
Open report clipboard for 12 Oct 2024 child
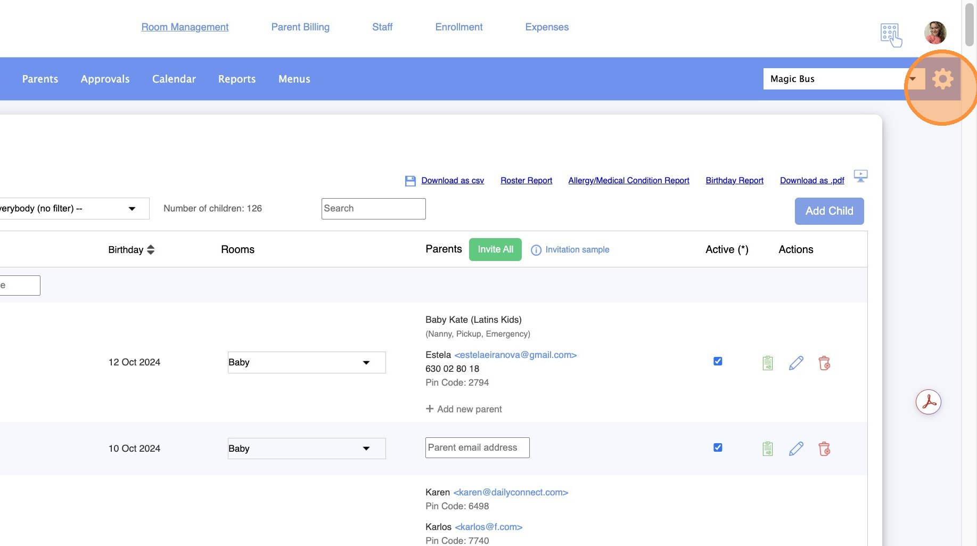coord(767,363)
